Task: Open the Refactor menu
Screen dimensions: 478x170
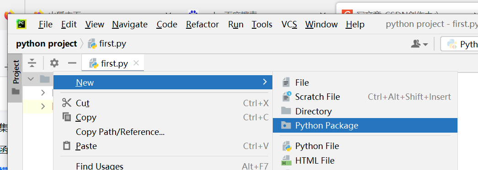Action: click(x=202, y=24)
